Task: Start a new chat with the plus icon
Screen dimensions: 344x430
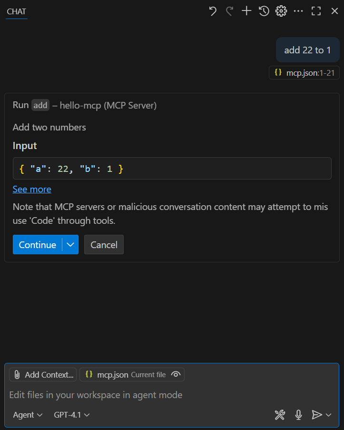Action: click(246, 10)
